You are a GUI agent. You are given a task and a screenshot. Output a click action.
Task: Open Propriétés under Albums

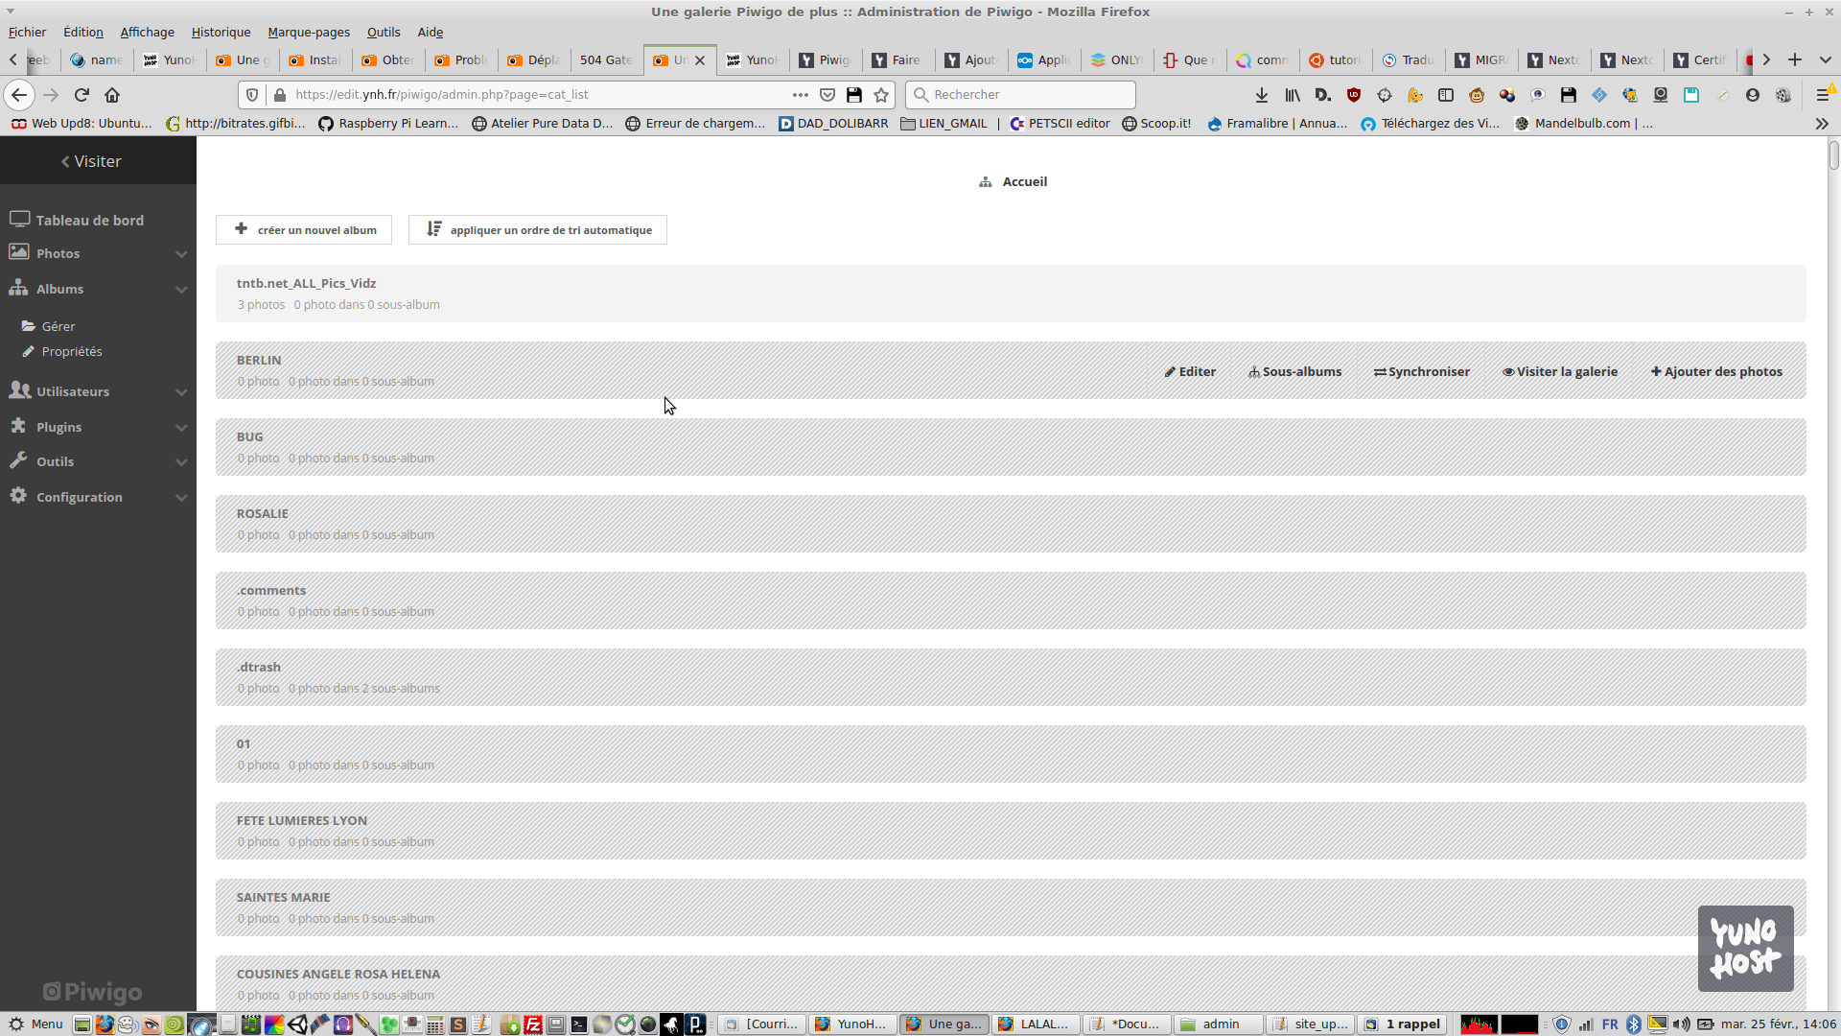[72, 352]
